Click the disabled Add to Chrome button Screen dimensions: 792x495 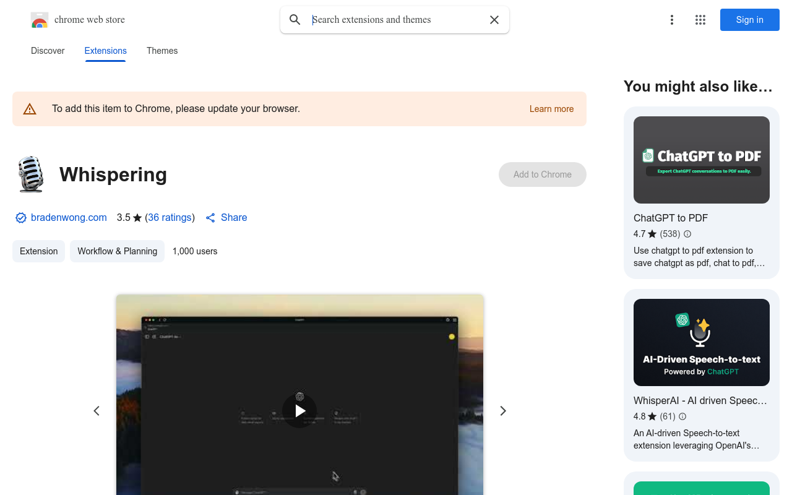point(543,174)
